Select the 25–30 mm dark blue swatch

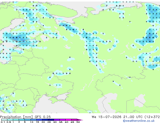point(51,120)
